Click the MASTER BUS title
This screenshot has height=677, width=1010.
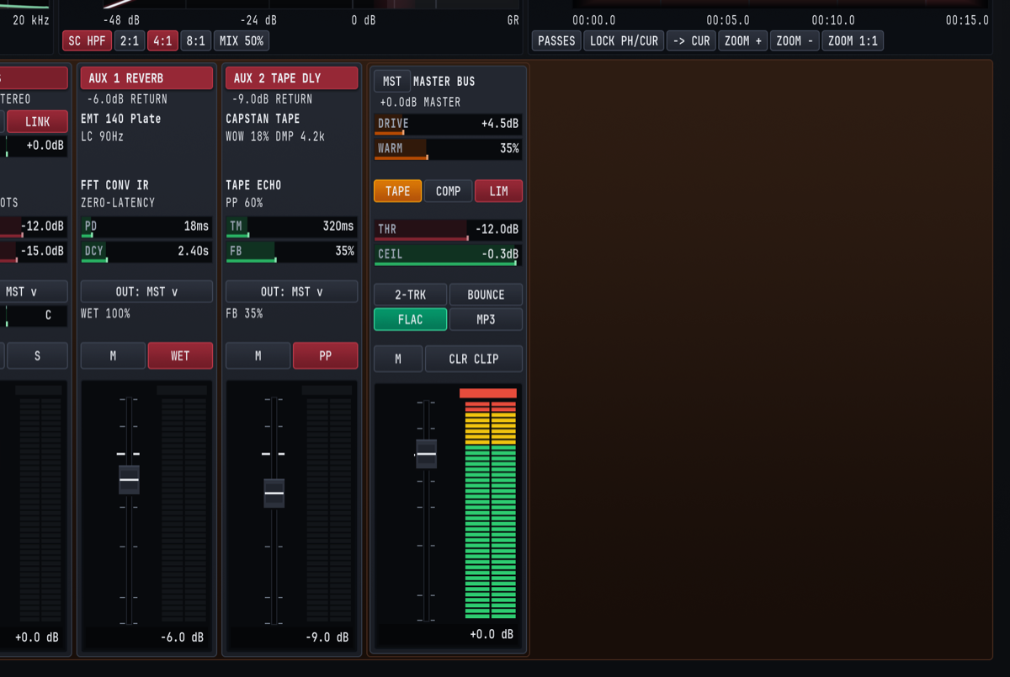click(444, 81)
